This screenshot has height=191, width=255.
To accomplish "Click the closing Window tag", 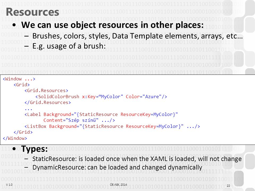I will (x=15, y=138).
